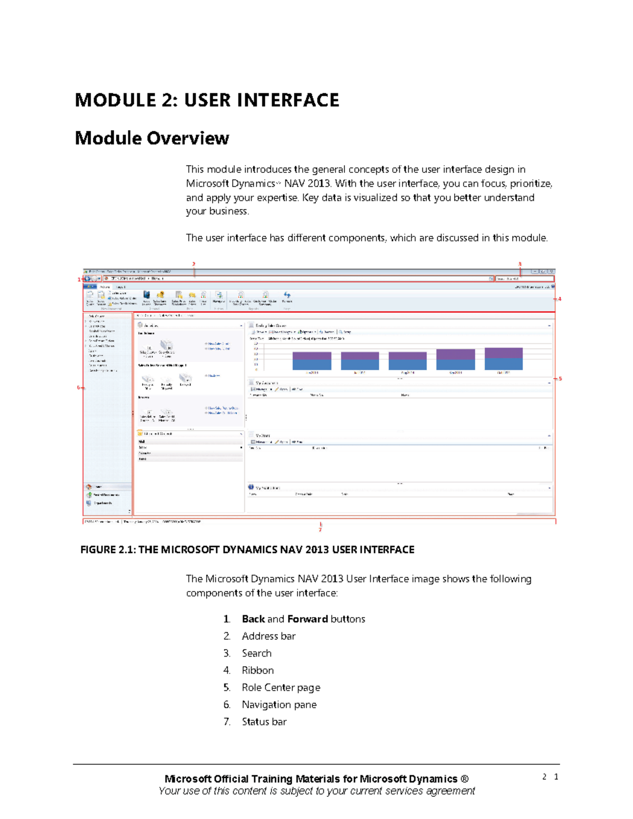Collapse the My Customers part
Image resolution: width=633 pixels, height=819 pixels.
[549, 382]
